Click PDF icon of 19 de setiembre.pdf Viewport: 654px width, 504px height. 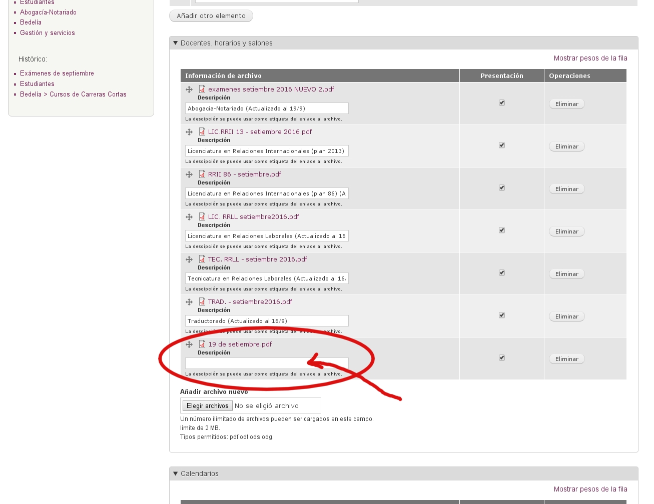coord(202,344)
